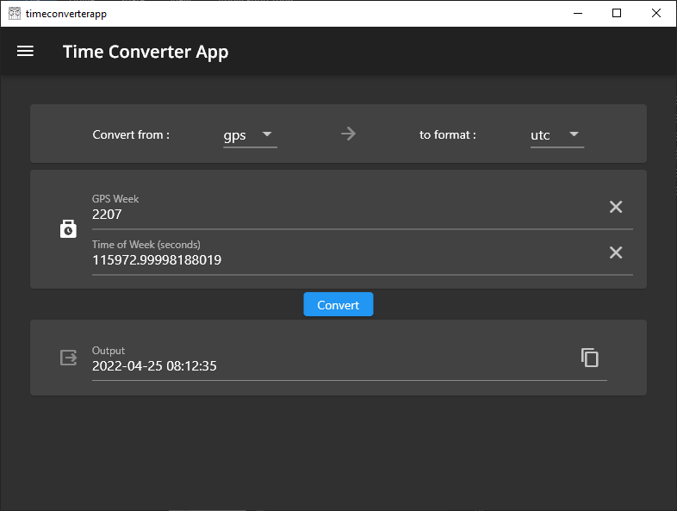Image resolution: width=677 pixels, height=511 pixels.
Task: Copy the output to clipboard
Action: click(590, 358)
